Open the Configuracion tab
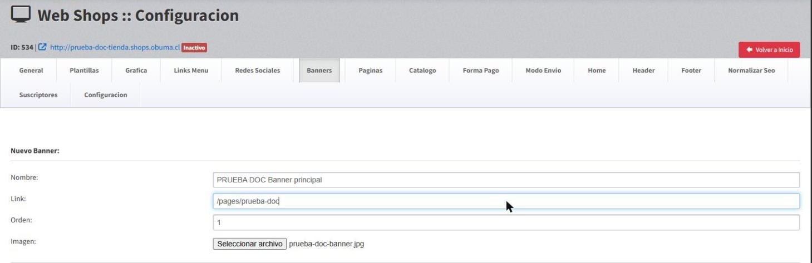 point(105,95)
